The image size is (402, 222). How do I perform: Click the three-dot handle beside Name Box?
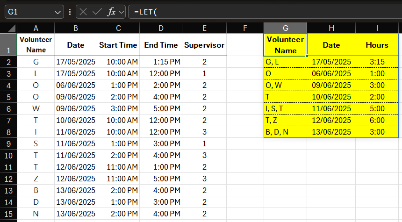pos(70,12)
